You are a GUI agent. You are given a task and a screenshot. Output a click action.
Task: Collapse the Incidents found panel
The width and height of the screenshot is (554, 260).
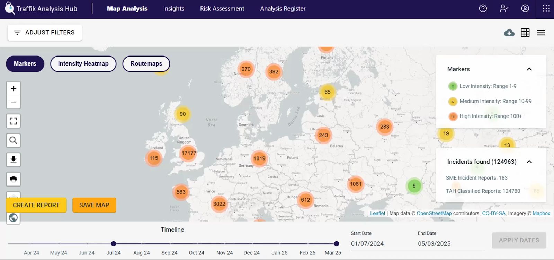coord(529,162)
